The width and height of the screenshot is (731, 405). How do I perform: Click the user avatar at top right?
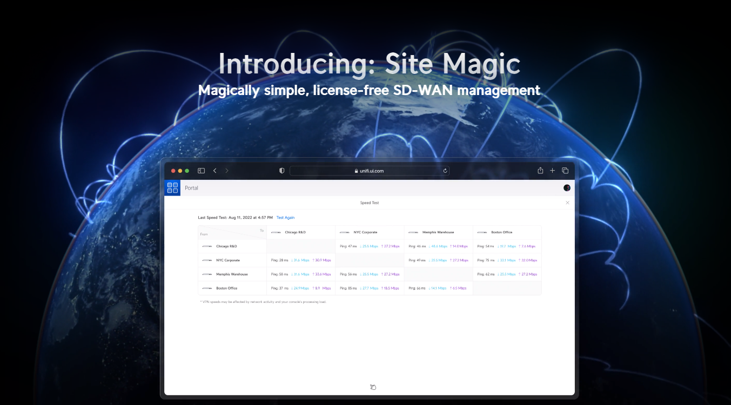coord(567,187)
